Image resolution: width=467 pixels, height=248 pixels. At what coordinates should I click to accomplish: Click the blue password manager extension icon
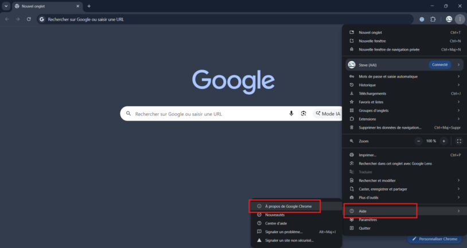422,19
